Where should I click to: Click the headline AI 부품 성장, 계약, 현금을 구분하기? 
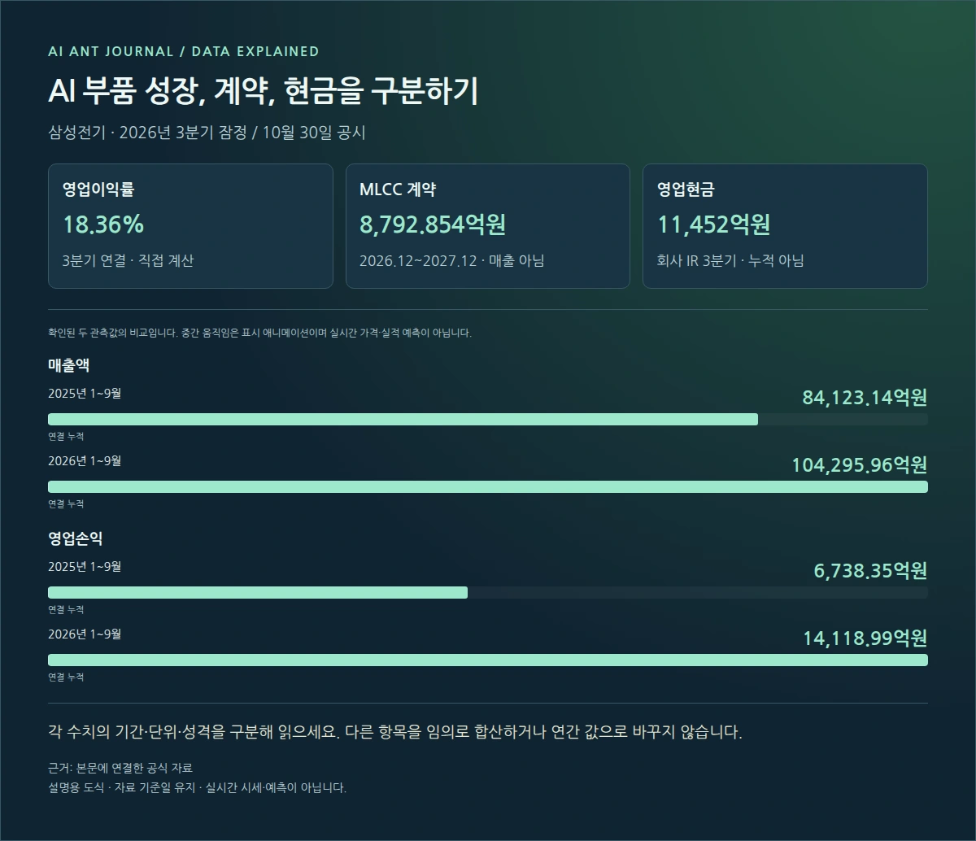[x=263, y=91]
